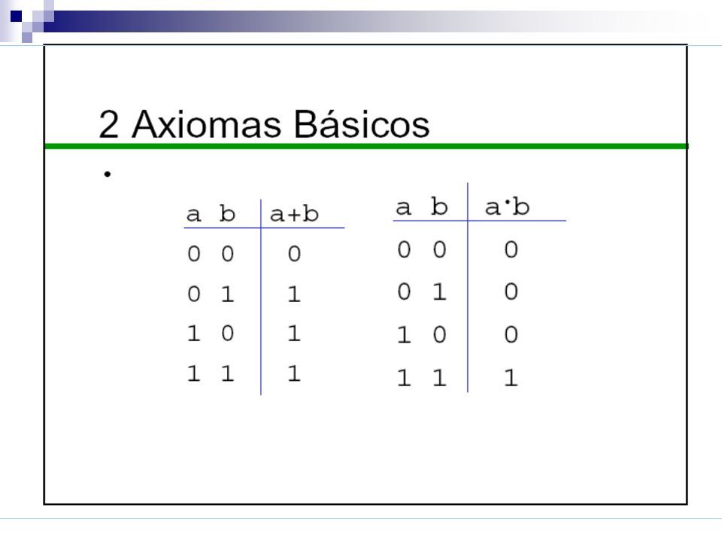Click the bullet point below the title
The height and width of the screenshot is (542, 722).
click(108, 174)
